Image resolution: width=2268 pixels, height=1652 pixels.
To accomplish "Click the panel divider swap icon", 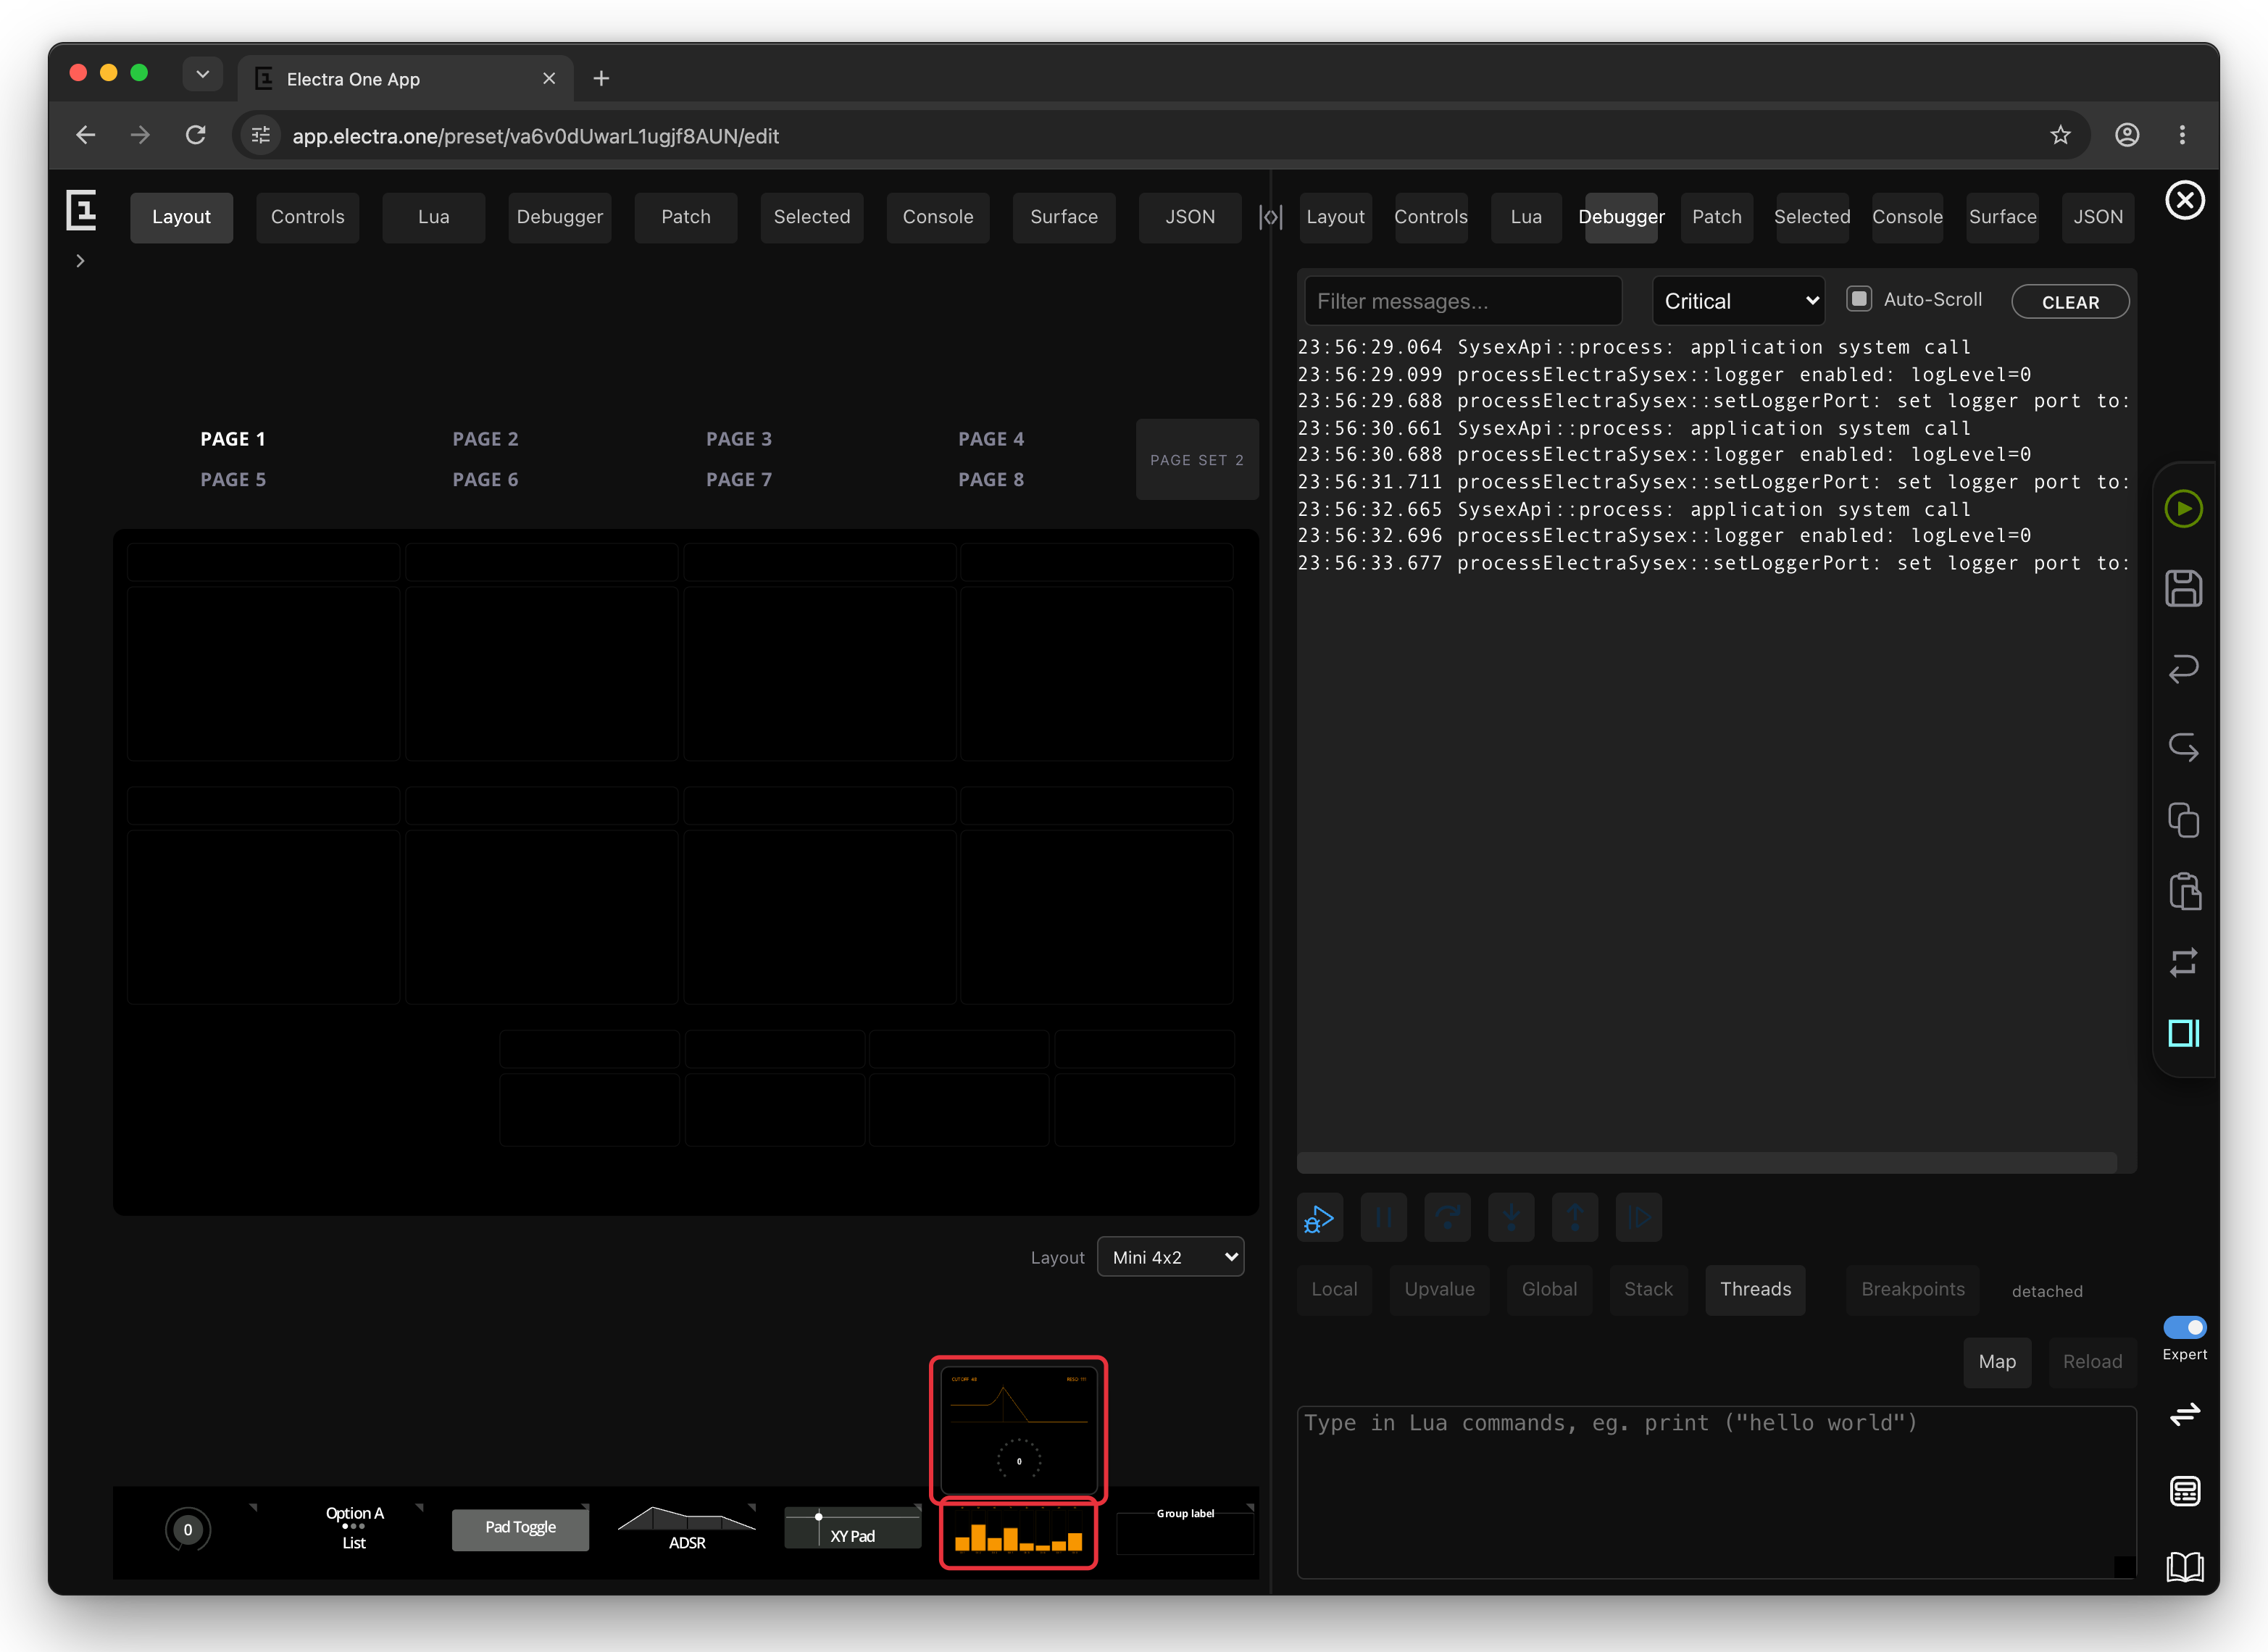I will [x=1270, y=217].
